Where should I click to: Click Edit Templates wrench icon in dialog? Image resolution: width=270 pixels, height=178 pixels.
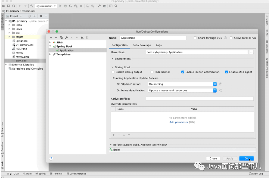(66, 38)
